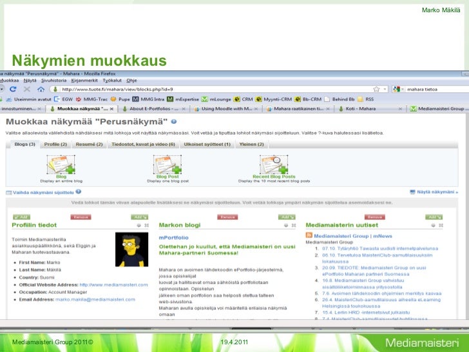Open the URL history dropdown arrow
469x352 pixels.
(385, 89)
